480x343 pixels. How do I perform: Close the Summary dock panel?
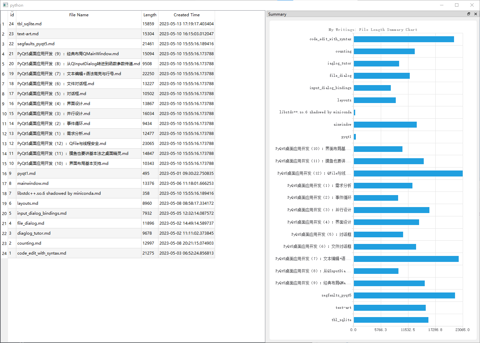coord(475,14)
